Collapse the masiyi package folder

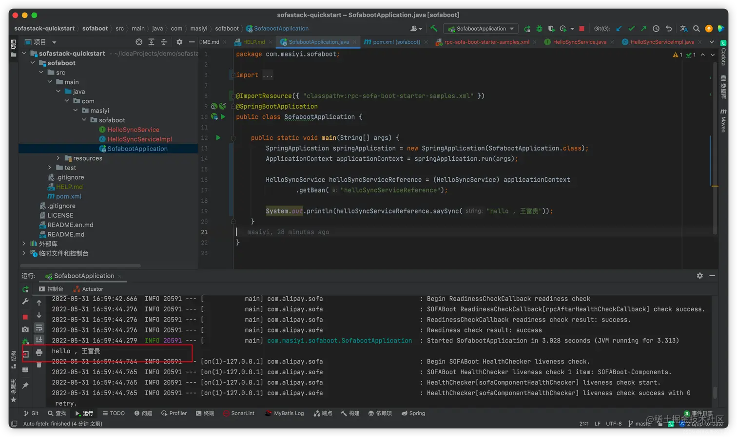click(x=76, y=111)
